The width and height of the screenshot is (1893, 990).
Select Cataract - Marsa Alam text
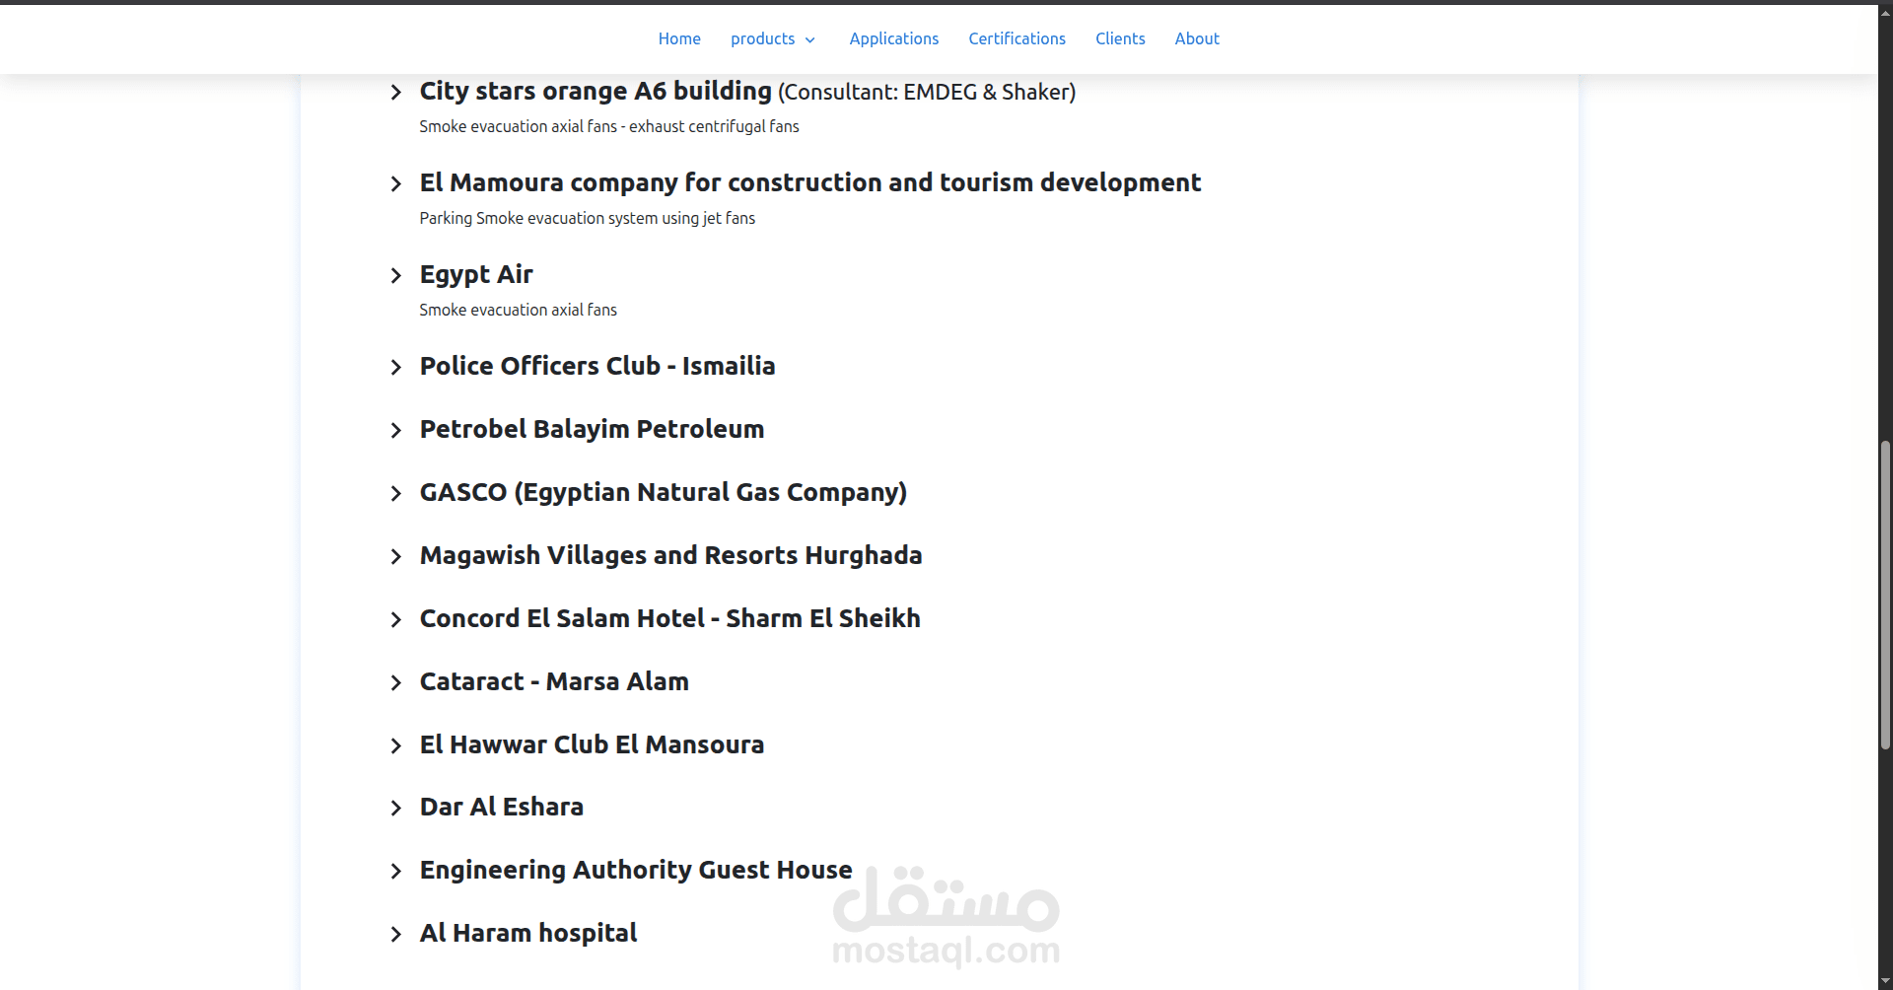[554, 681]
